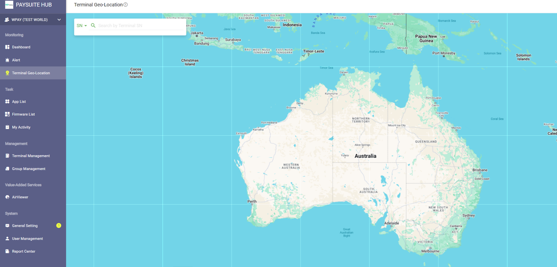Screen dimensions: 557x267
Task: Click the Bandung label on the map
Action: 202,43
